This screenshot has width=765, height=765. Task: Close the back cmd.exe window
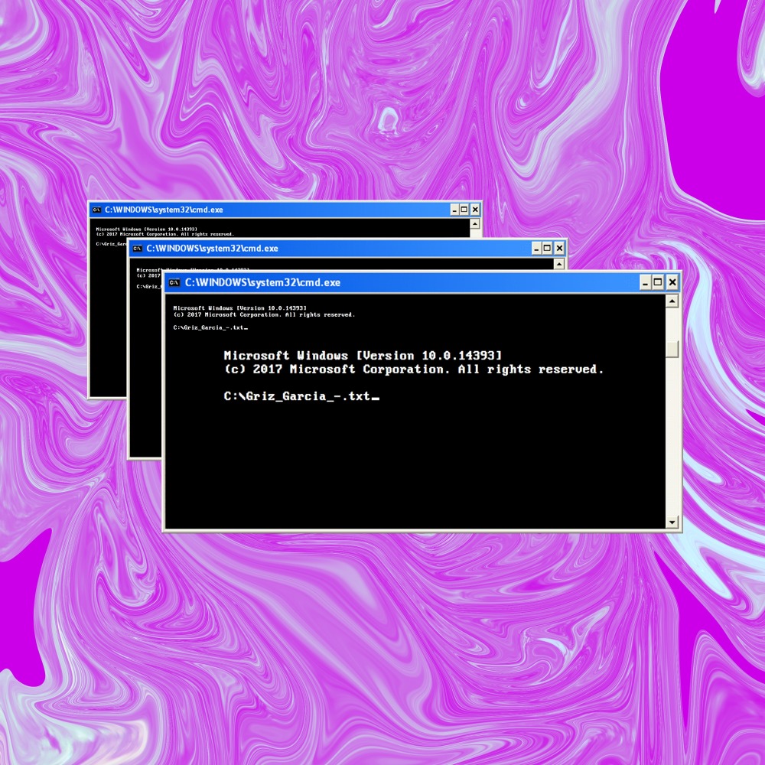pos(475,210)
